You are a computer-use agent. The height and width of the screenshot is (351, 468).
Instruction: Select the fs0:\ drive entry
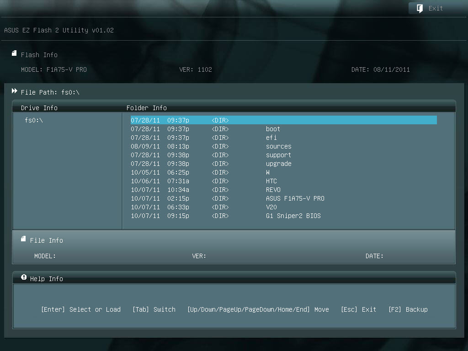click(34, 120)
